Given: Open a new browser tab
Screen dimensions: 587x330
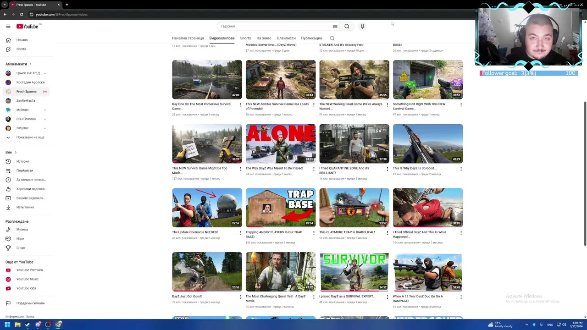Looking at the screenshot, I should [x=66, y=5].
